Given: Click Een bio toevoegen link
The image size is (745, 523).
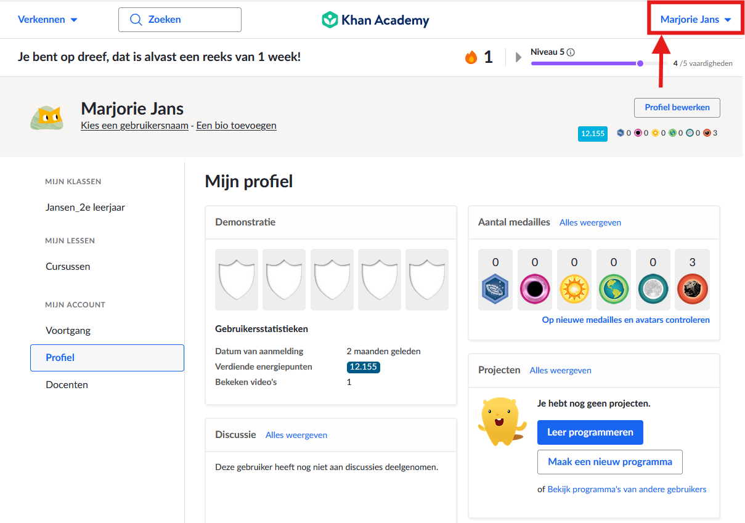Looking at the screenshot, I should click(x=236, y=126).
